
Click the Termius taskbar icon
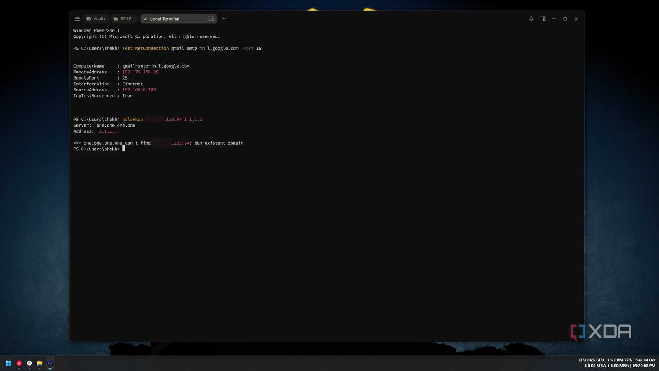[x=50, y=363]
